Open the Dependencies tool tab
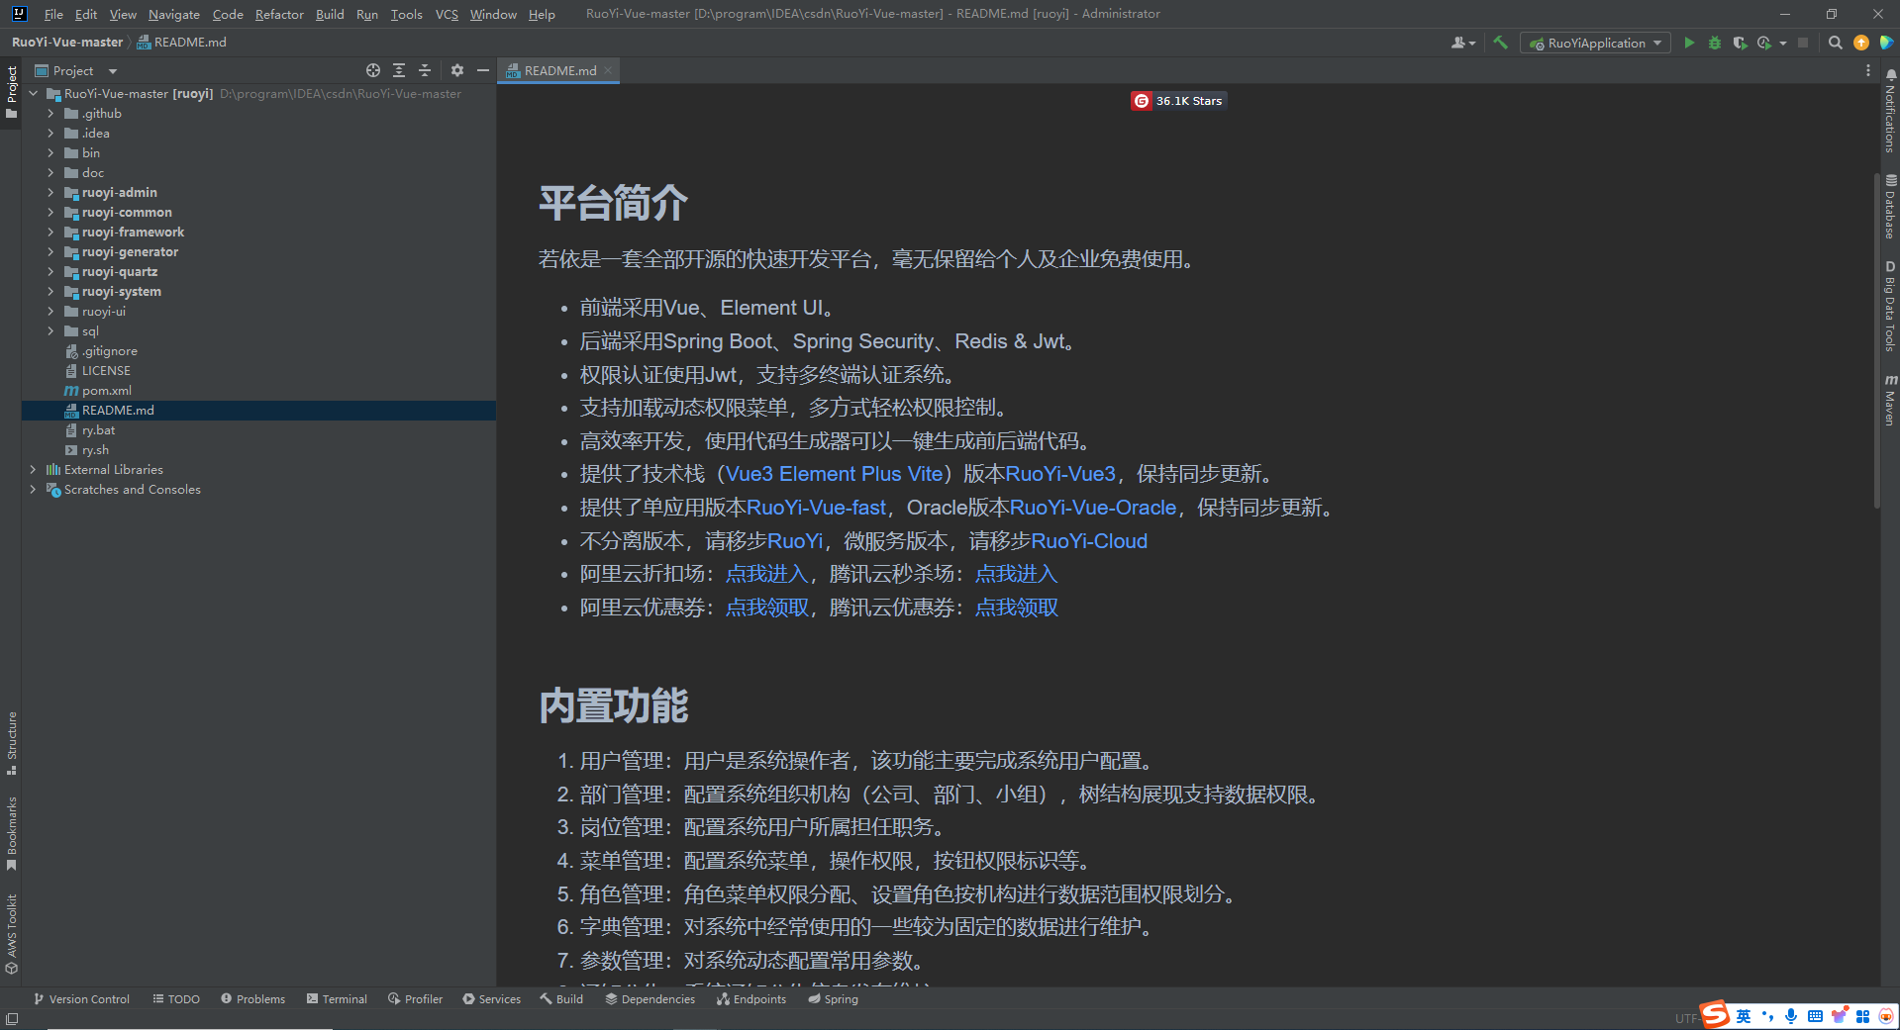This screenshot has width=1900, height=1030. coord(650,999)
